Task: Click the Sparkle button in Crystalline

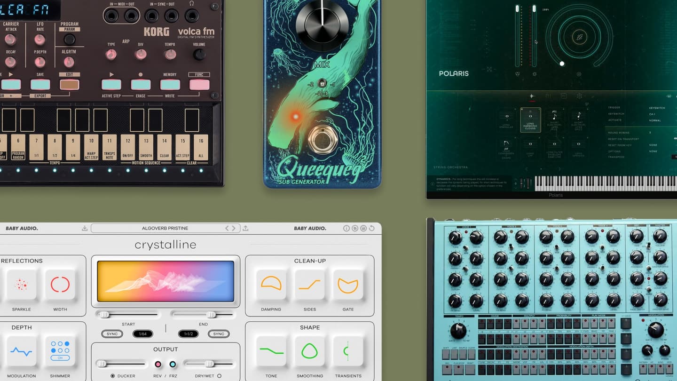Action: (x=21, y=285)
